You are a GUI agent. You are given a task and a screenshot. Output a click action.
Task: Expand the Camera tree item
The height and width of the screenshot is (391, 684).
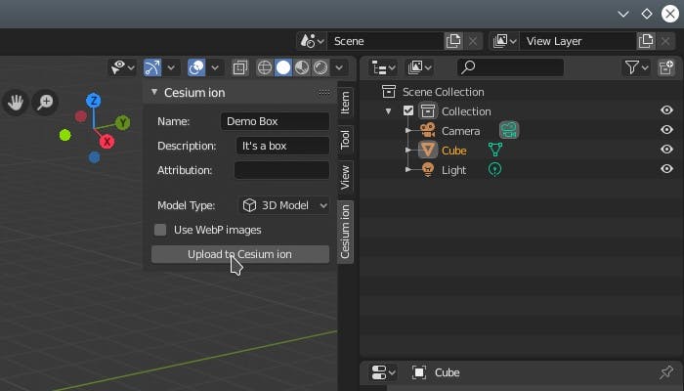[x=407, y=130]
